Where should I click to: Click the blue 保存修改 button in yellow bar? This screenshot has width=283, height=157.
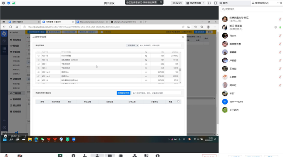[x=200, y=32]
